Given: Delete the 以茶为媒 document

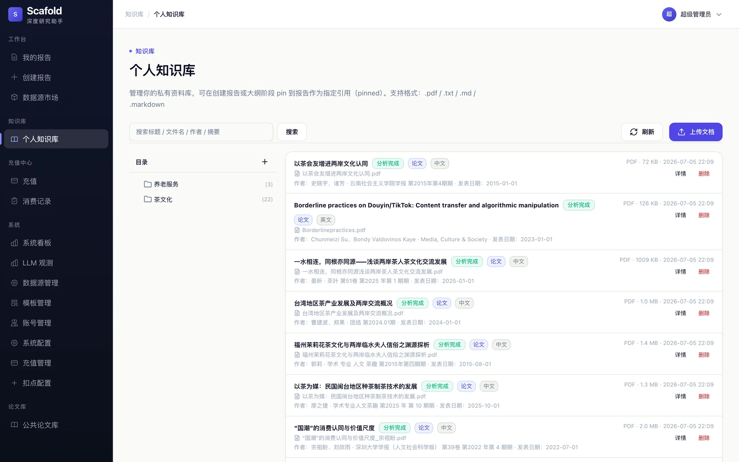Looking at the screenshot, I should pyautogui.click(x=704, y=397).
